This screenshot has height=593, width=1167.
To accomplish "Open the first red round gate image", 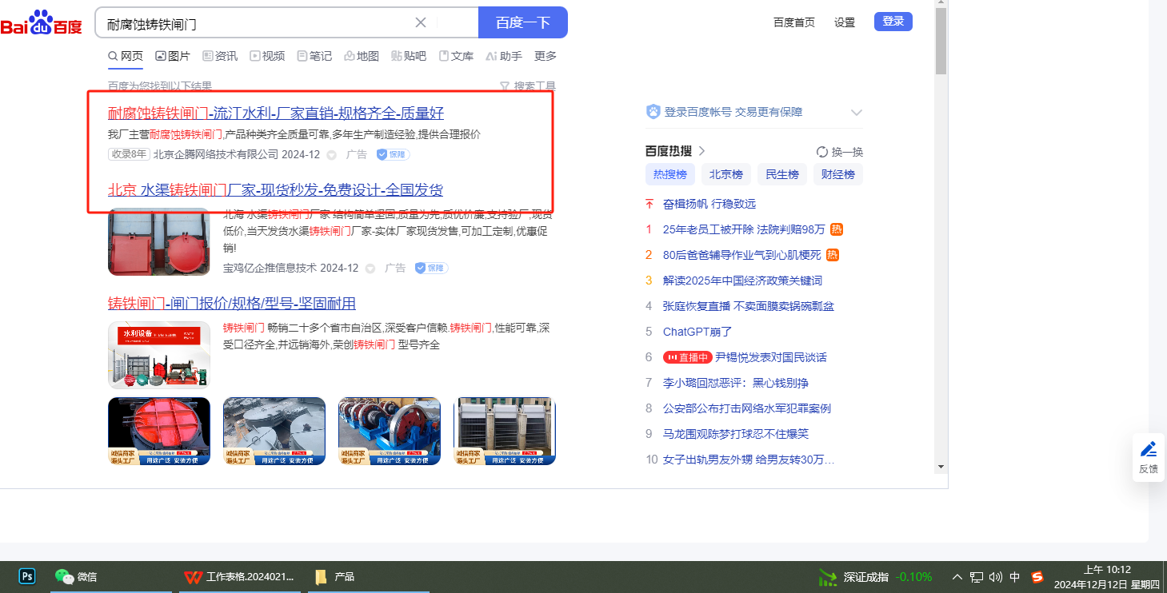I will [x=159, y=431].
